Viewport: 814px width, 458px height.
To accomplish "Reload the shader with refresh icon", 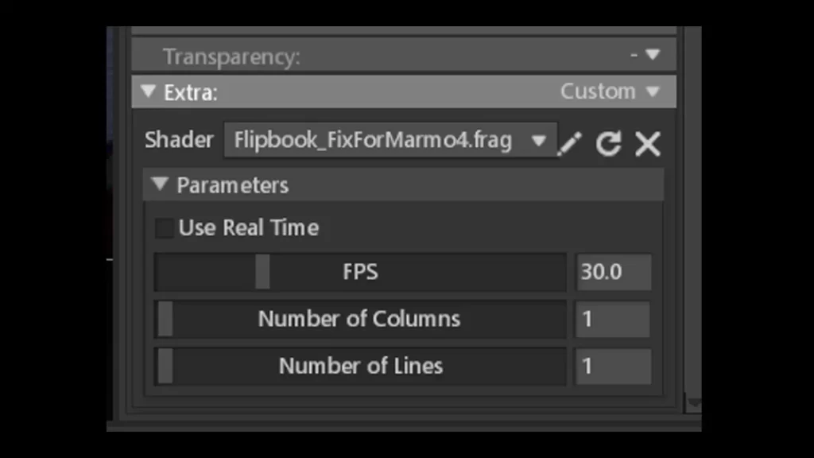I will click(608, 144).
